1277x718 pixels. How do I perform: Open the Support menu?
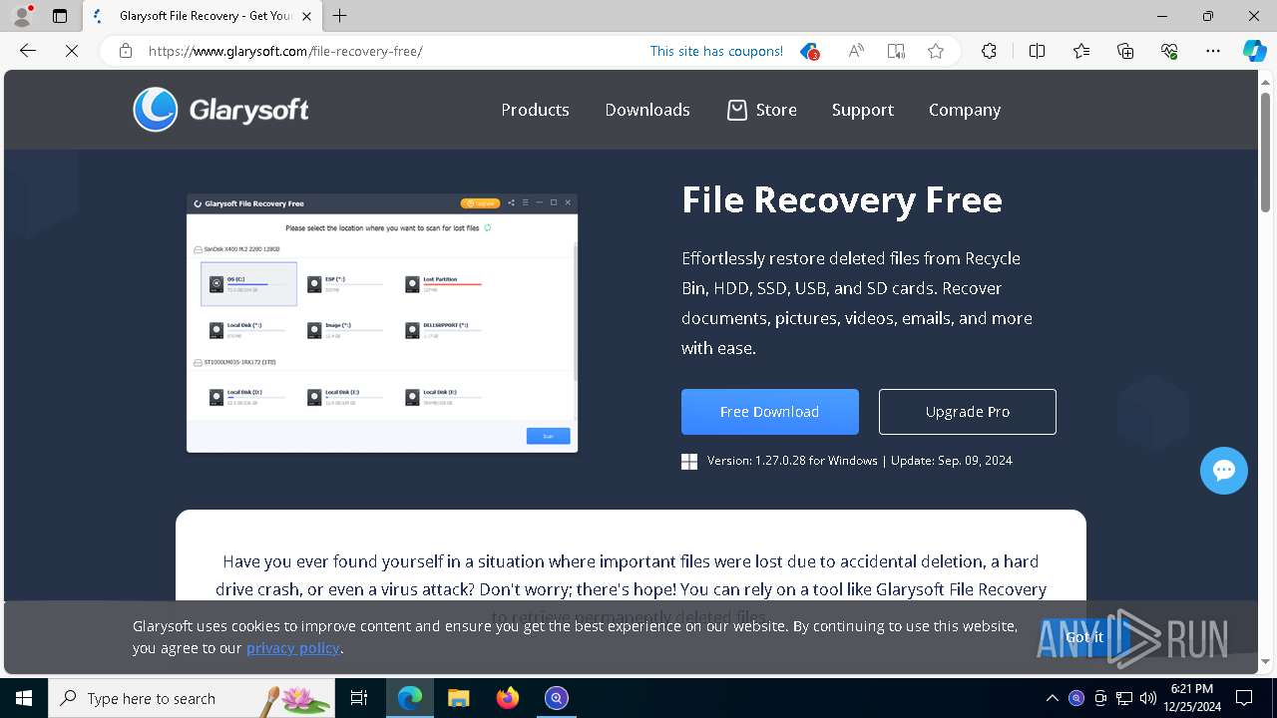pos(863,110)
